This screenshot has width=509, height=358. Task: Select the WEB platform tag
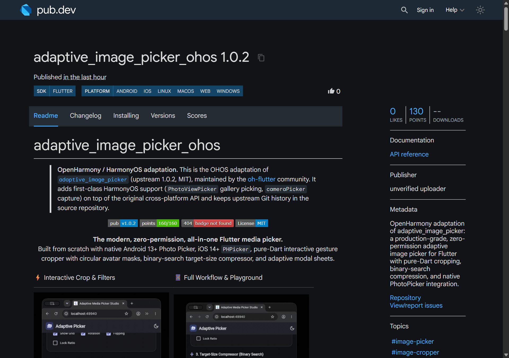(x=205, y=91)
